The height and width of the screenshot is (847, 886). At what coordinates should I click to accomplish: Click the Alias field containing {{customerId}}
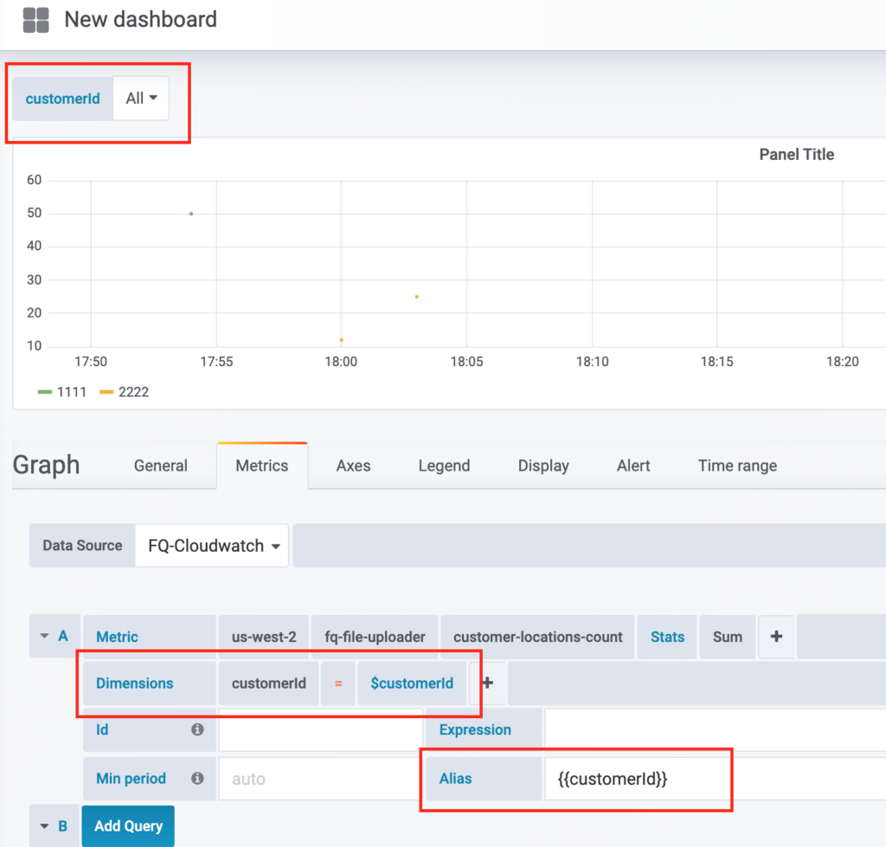[715, 779]
